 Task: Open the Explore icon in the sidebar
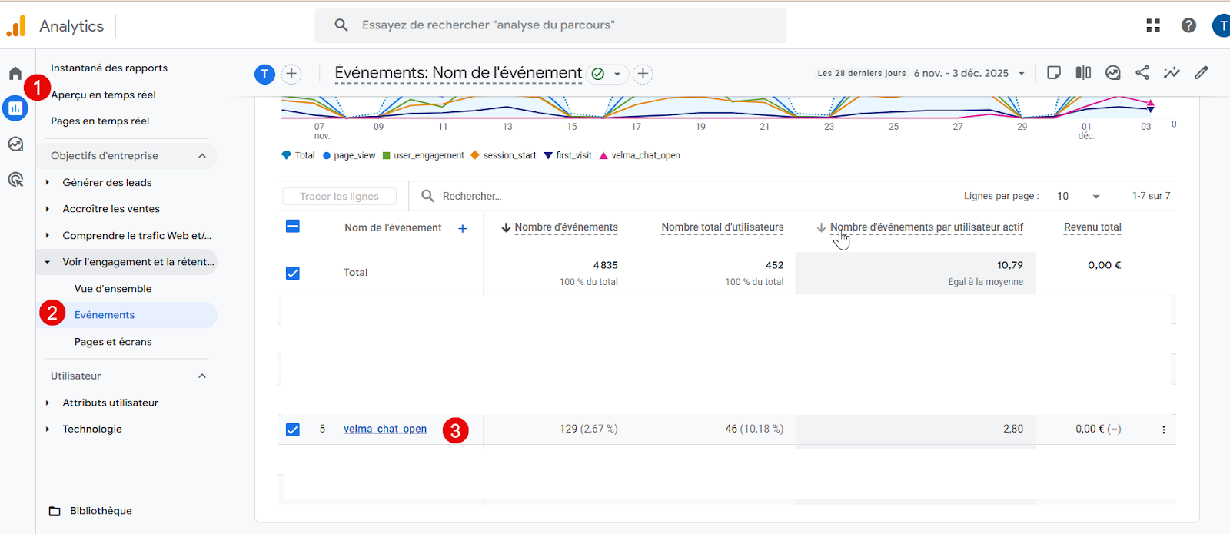[x=15, y=144]
